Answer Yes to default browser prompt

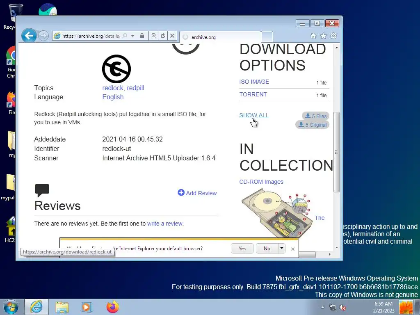242,248
